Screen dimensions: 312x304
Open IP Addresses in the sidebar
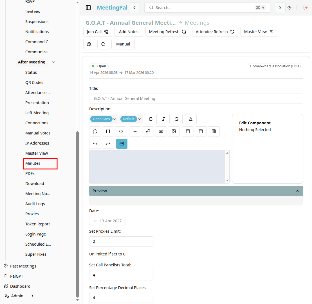37,143
